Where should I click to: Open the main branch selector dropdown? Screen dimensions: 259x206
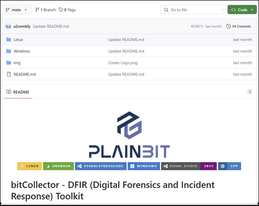point(16,9)
